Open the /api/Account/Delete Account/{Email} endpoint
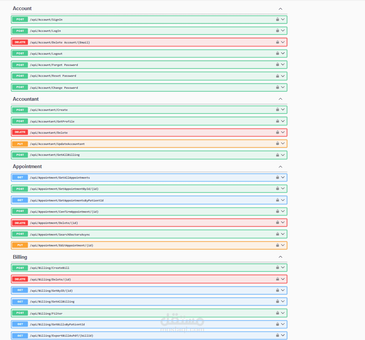 tap(150, 42)
